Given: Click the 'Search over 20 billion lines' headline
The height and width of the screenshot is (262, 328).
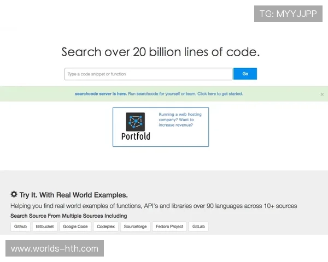Looking at the screenshot, I should (x=160, y=52).
